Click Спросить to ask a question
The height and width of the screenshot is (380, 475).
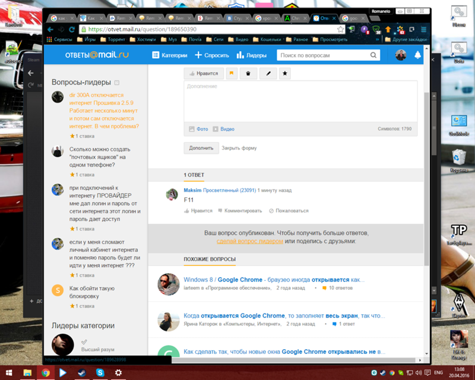click(212, 55)
